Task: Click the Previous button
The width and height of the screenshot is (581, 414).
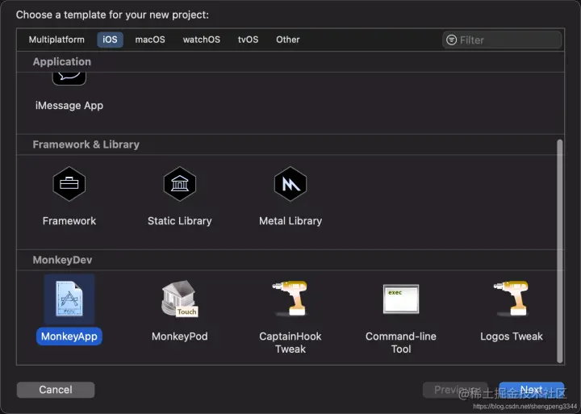Action: [455, 390]
